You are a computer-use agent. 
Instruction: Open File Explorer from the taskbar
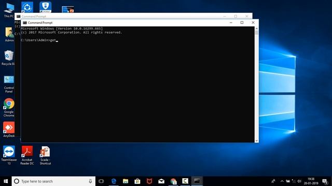click(126, 181)
